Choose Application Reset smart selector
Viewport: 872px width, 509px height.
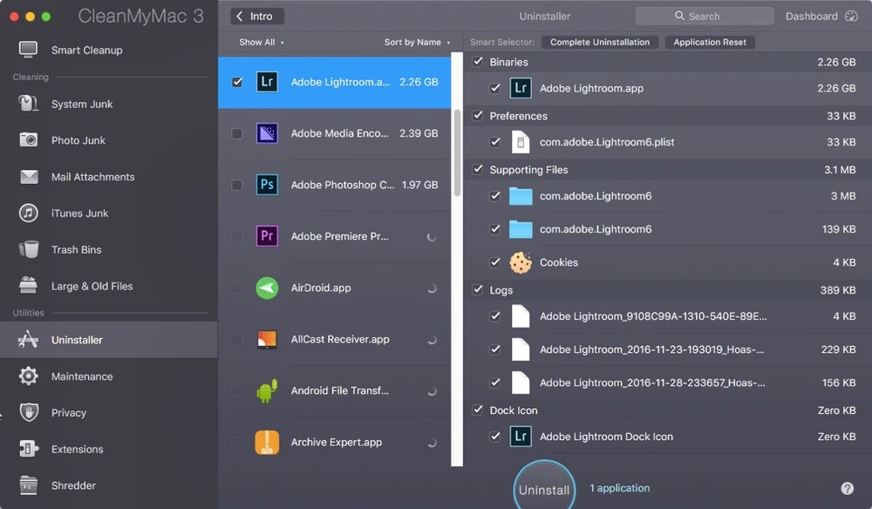coord(710,42)
